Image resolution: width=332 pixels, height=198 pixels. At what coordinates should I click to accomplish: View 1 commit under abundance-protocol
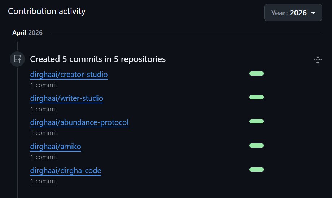[44, 133]
